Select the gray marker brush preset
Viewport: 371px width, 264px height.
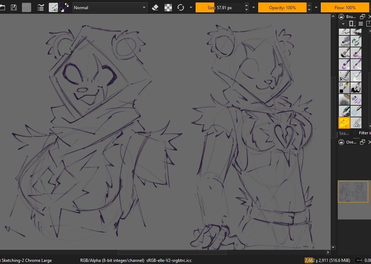pos(344,41)
